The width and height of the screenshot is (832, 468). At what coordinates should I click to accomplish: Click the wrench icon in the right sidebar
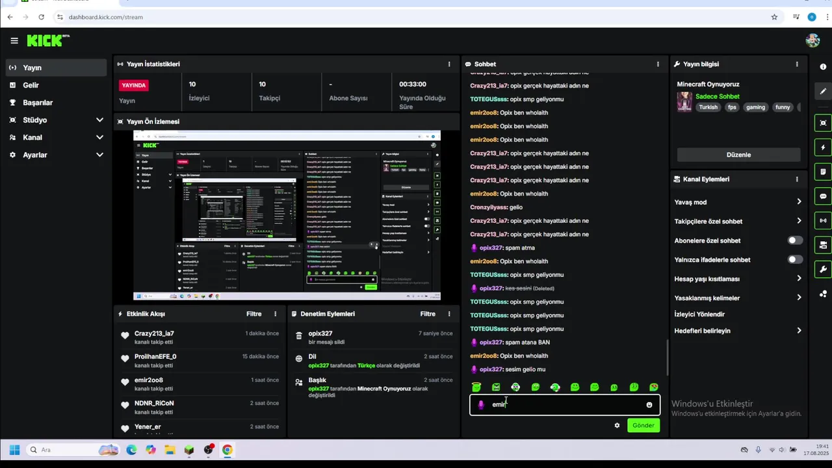(x=823, y=269)
